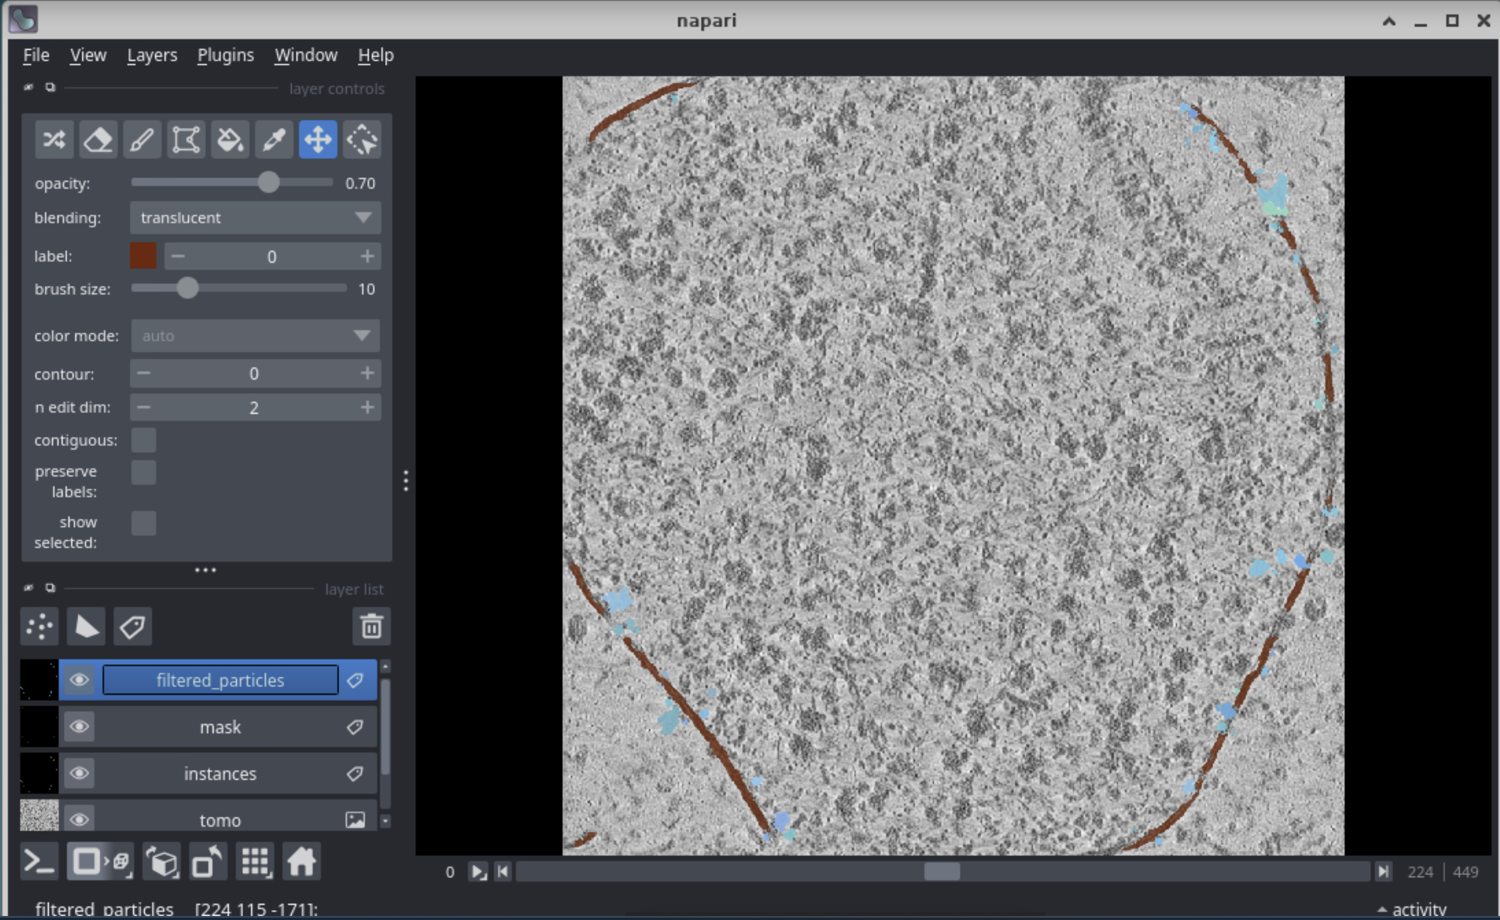Pick the color picker eyedropper tool
Screen dimensions: 1500x920
(x=274, y=140)
